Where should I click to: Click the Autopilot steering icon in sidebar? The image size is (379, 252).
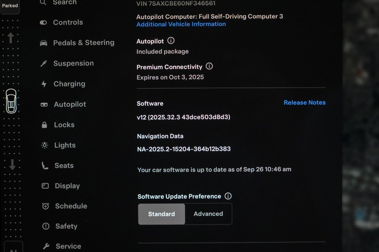pyautogui.click(x=44, y=105)
